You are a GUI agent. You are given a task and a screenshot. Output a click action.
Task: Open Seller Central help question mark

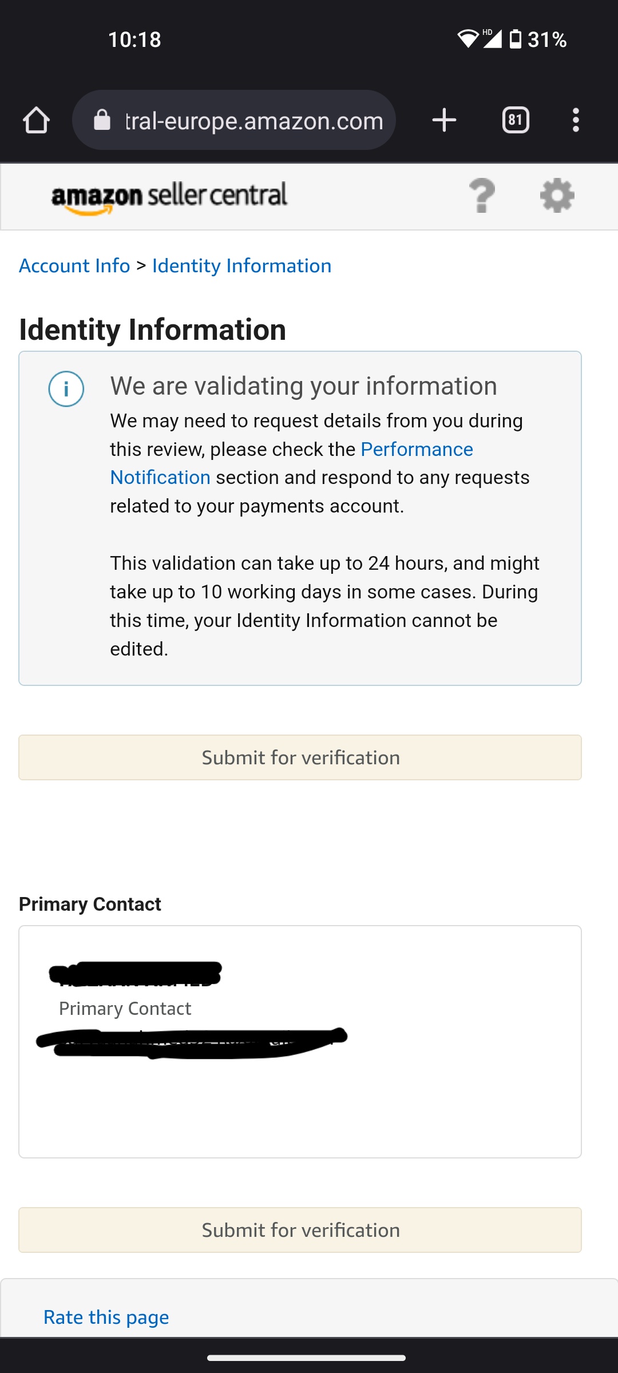tap(482, 196)
